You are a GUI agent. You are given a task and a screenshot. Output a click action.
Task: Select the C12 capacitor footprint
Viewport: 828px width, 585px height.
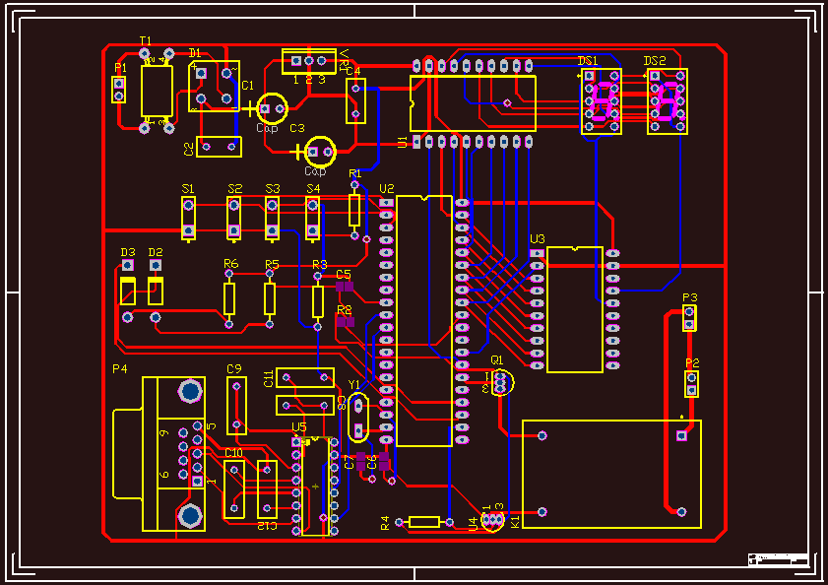267,489
